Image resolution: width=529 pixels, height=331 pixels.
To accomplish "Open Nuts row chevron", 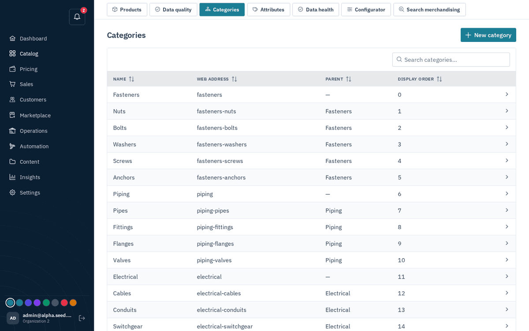I will [507, 111].
